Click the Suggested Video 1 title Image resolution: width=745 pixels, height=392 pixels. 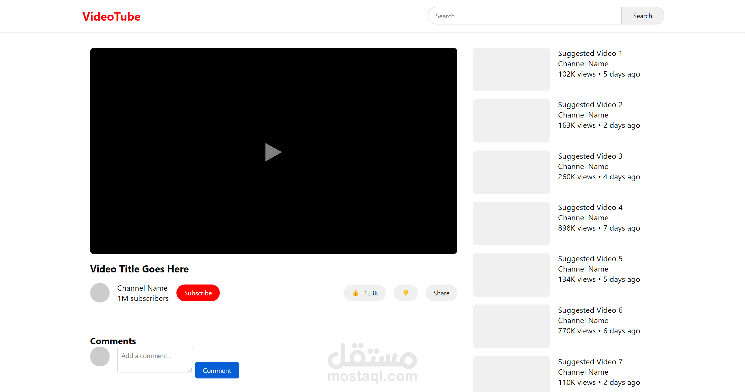coord(590,53)
